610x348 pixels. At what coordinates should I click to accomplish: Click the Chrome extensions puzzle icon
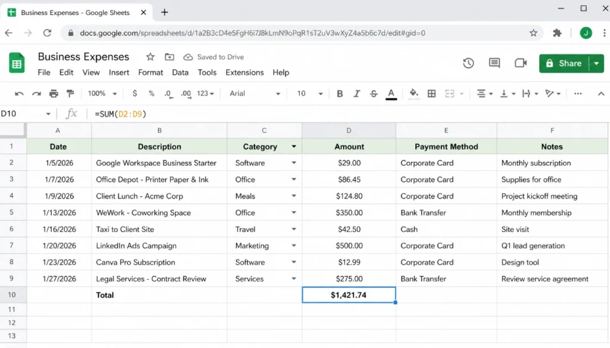pos(558,33)
